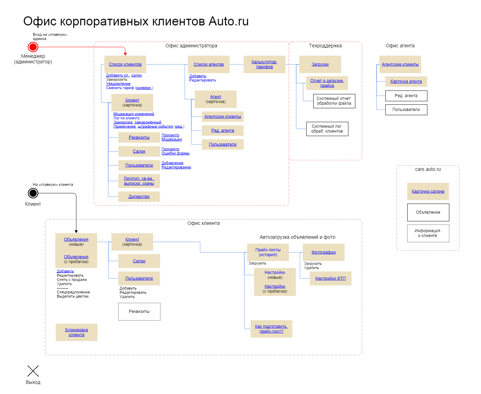Open the Карточка салона link
Viewport: 481px width, 394px height.
click(428, 191)
